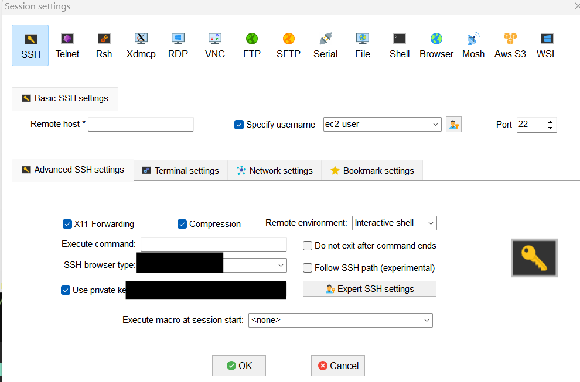Open the FTP session type
580x382 pixels.
252,46
